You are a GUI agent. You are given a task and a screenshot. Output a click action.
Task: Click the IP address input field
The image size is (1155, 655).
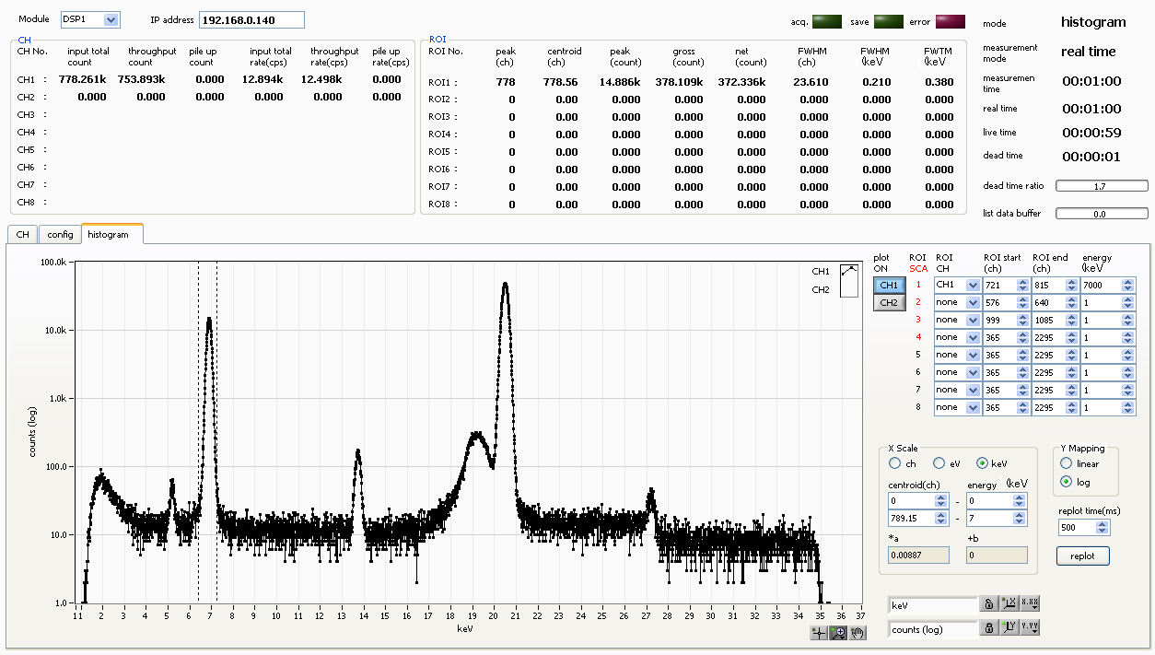click(251, 18)
